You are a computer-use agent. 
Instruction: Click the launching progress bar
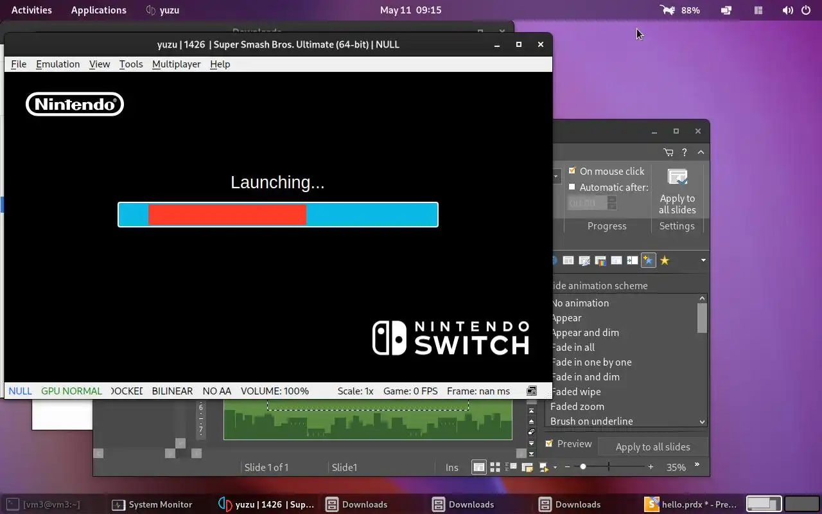(x=278, y=215)
